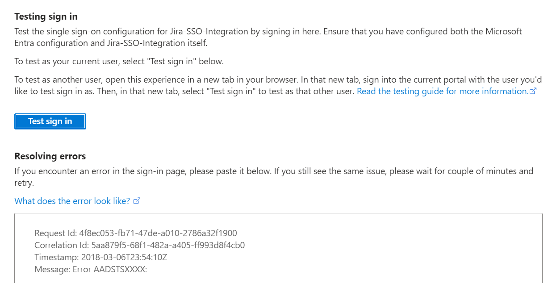The image size is (548, 283).
Task: Click the word Microsoft in the first paragraph
Action: [x=503, y=32]
